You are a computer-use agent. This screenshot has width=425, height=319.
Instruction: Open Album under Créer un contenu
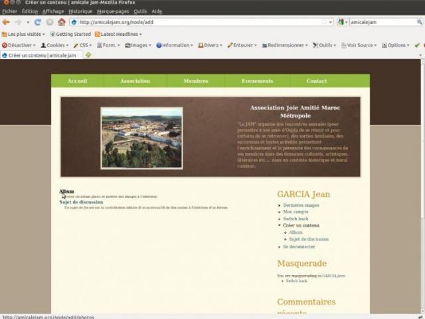pos(296,232)
